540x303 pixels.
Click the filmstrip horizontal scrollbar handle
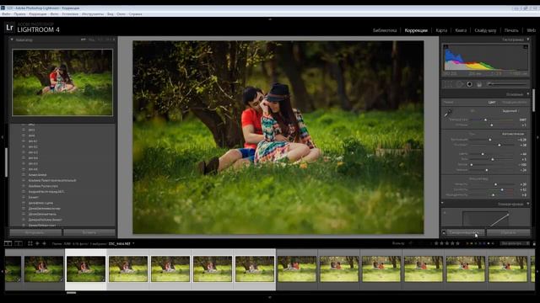(71, 293)
